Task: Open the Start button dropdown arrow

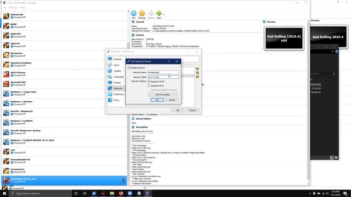Action: [163, 15]
